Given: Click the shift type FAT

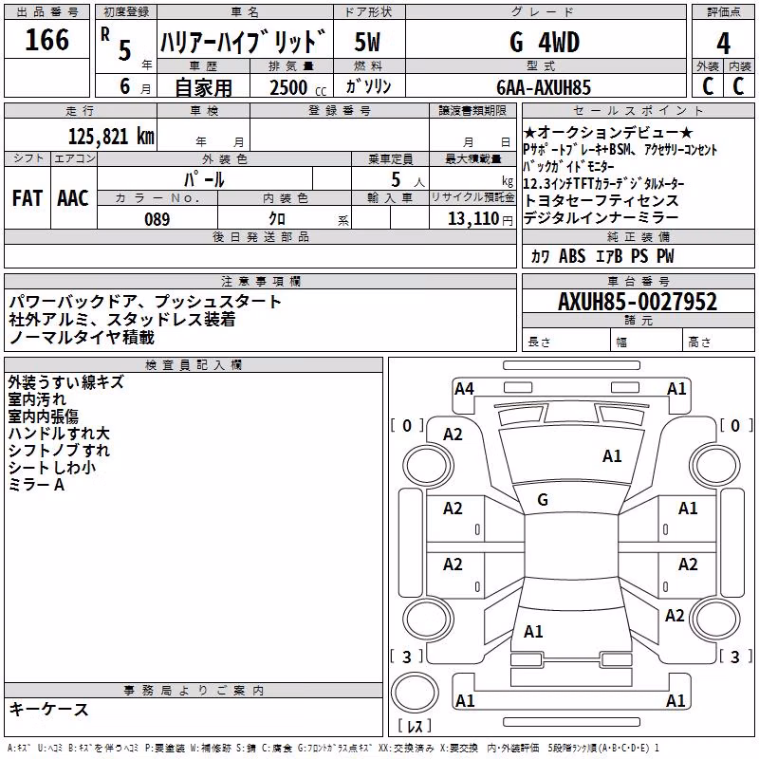Looking at the screenshot, I should tap(28, 198).
